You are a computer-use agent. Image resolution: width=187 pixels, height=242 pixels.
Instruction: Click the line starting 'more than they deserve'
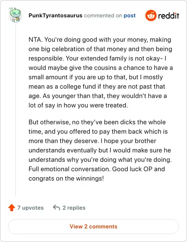92,141
